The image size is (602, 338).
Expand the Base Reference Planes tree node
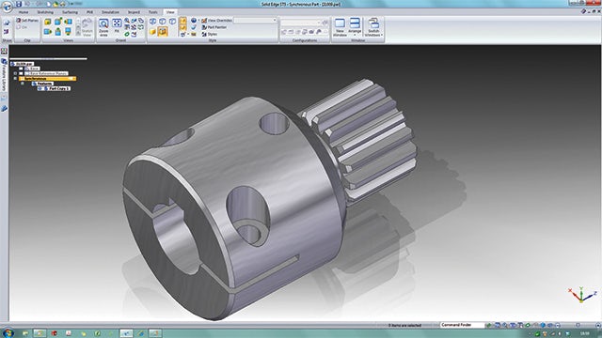(15, 73)
